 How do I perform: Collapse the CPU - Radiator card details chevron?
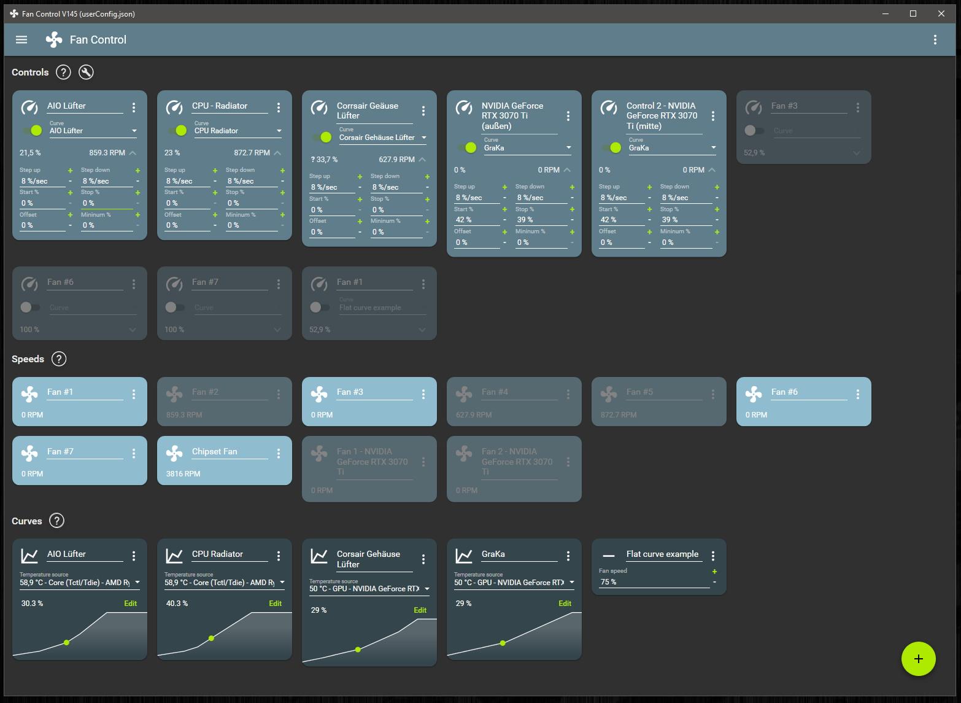pyautogui.click(x=277, y=153)
